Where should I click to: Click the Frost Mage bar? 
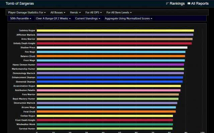click(x=111, y=60)
